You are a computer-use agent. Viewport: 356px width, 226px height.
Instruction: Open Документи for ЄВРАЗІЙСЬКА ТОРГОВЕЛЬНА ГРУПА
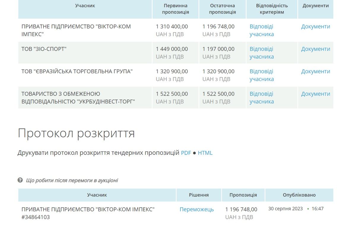[x=315, y=71]
